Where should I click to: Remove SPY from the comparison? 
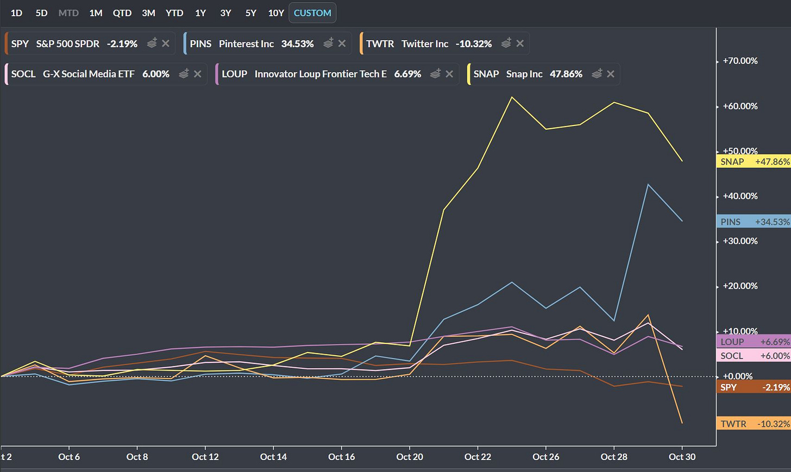tap(166, 43)
